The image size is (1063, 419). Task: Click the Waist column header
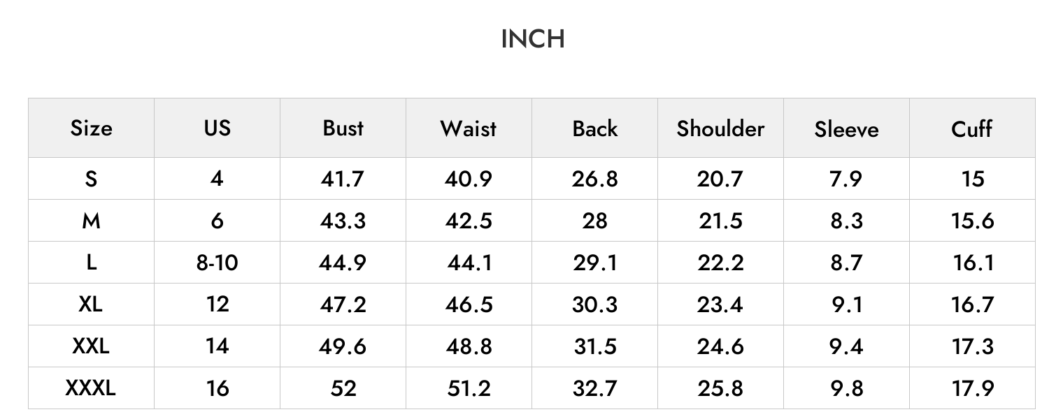pyautogui.click(x=469, y=128)
